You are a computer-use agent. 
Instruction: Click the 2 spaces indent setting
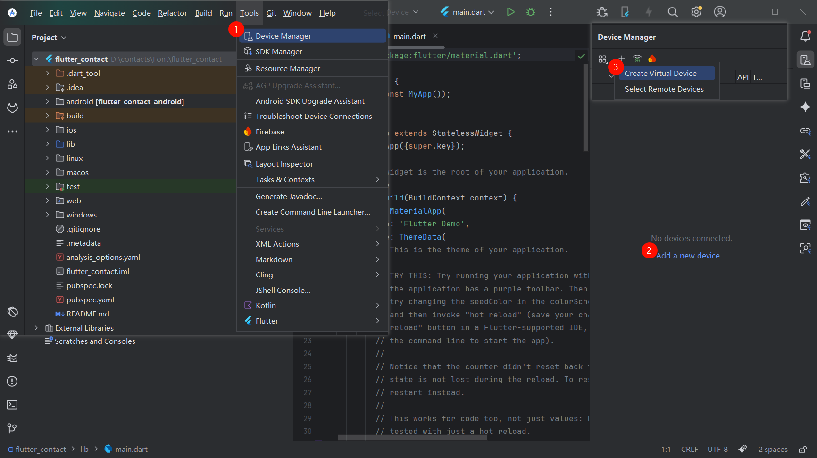(773, 450)
